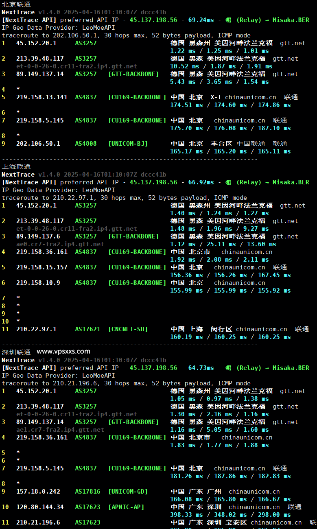
Task: Click IP address 219.158.15.157
Action: pyautogui.click(x=42, y=267)
